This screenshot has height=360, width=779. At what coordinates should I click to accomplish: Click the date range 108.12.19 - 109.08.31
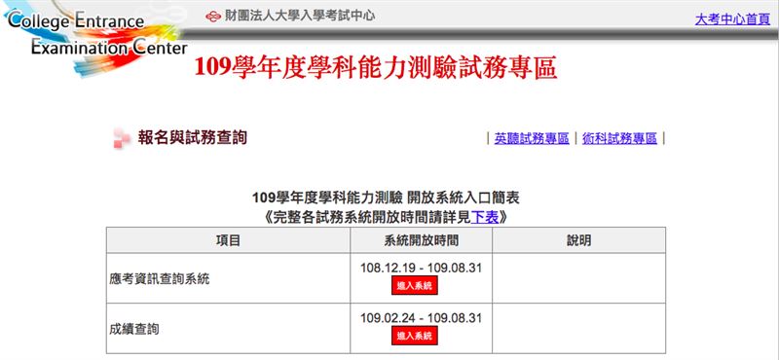tap(421, 268)
